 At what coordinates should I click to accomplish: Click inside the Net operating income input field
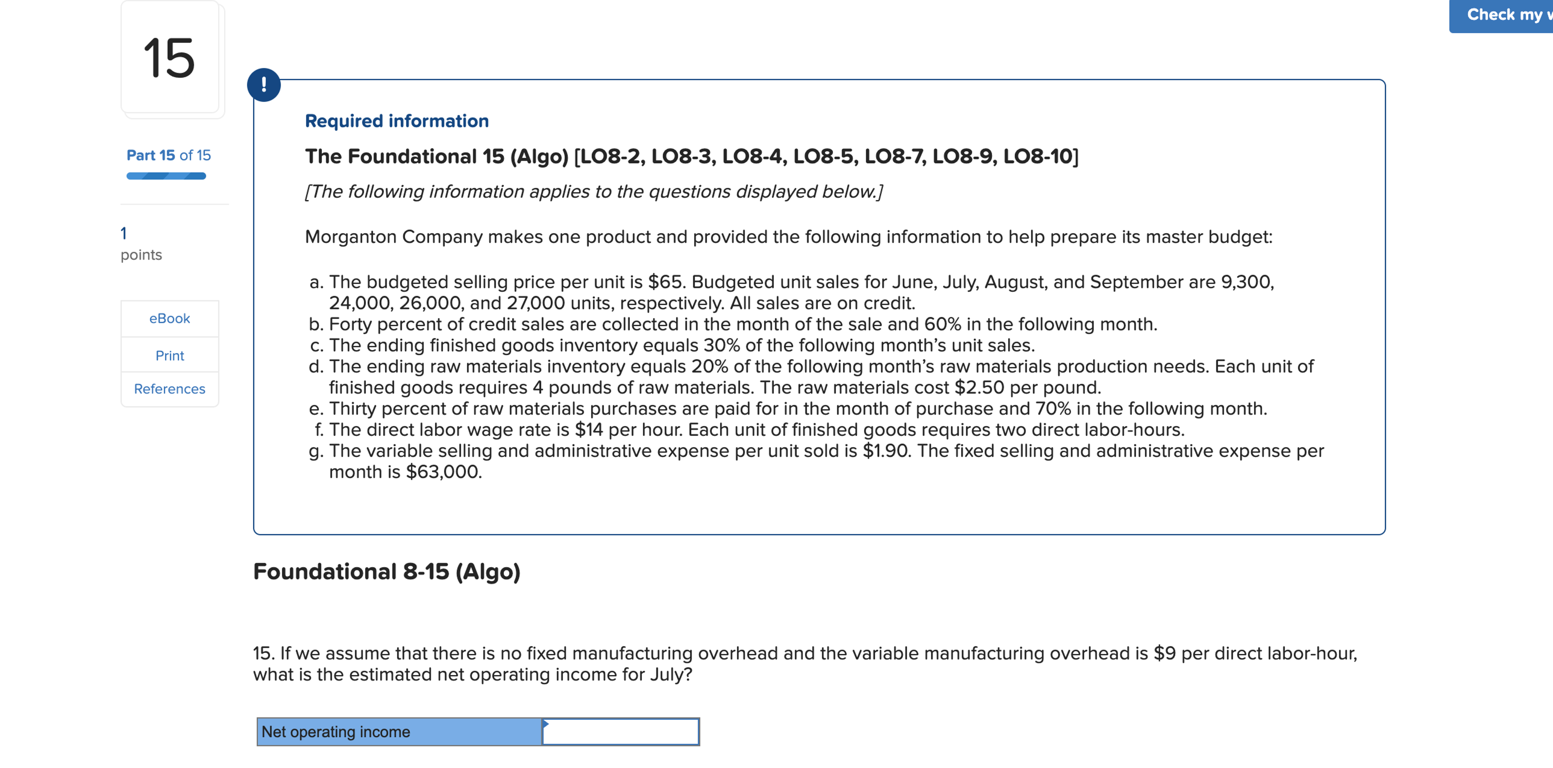pyautogui.click(x=621, y=731)
